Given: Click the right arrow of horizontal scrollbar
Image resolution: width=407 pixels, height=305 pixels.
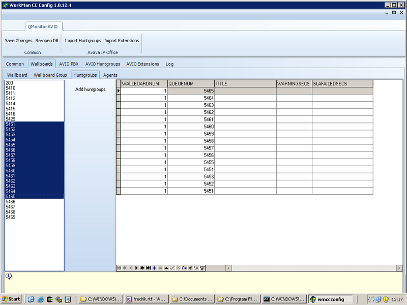Looking at the screenshot, I should click(x=399, y=268).
